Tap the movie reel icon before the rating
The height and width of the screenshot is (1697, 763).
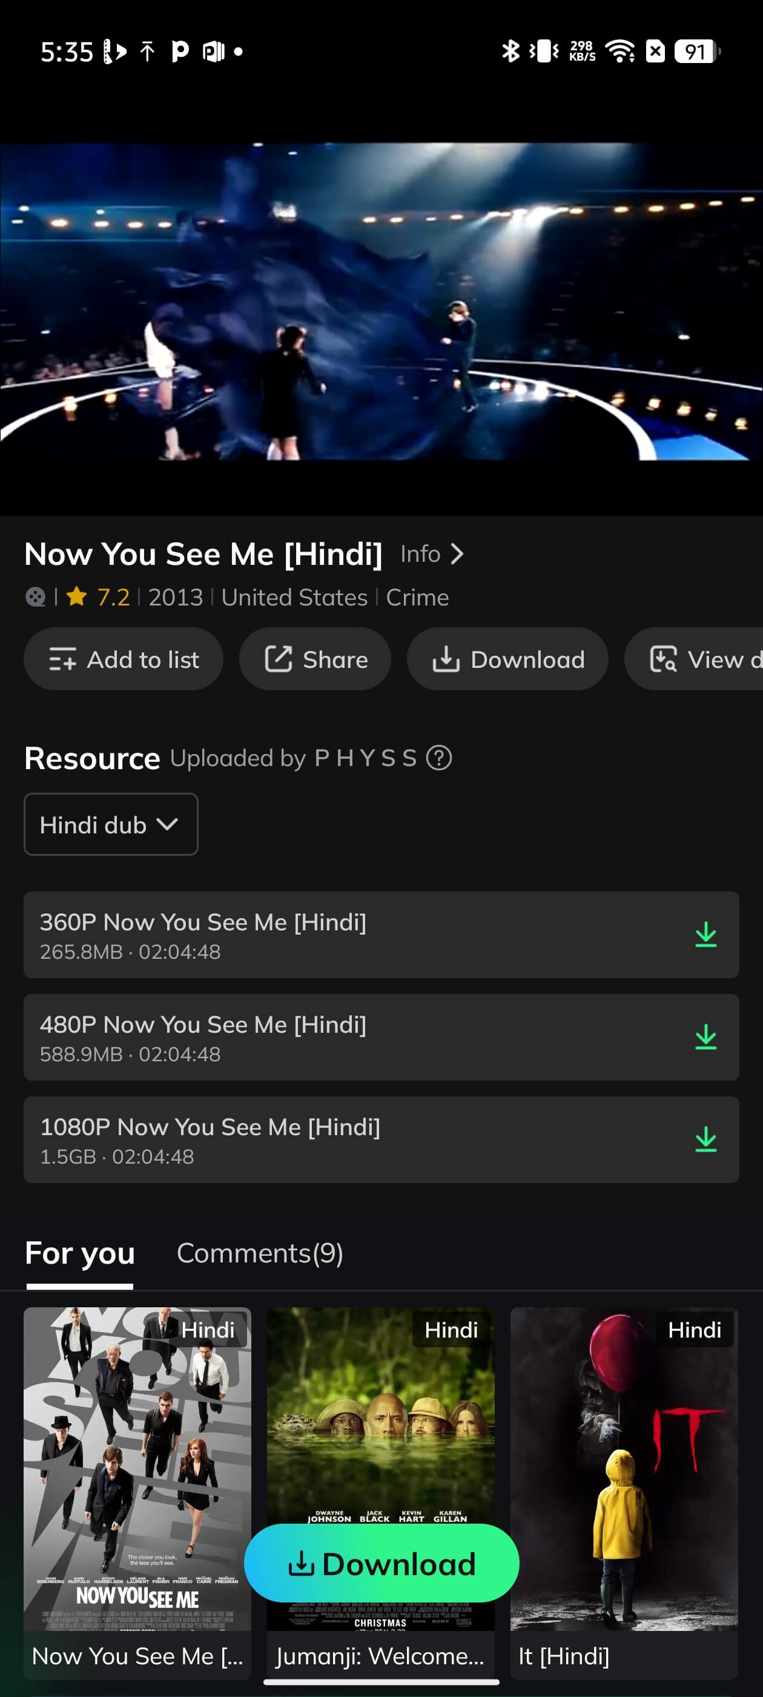35,597
